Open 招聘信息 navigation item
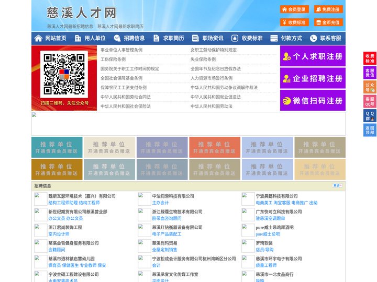This screenshot has width=377, height=282. [x=134, y=38]
